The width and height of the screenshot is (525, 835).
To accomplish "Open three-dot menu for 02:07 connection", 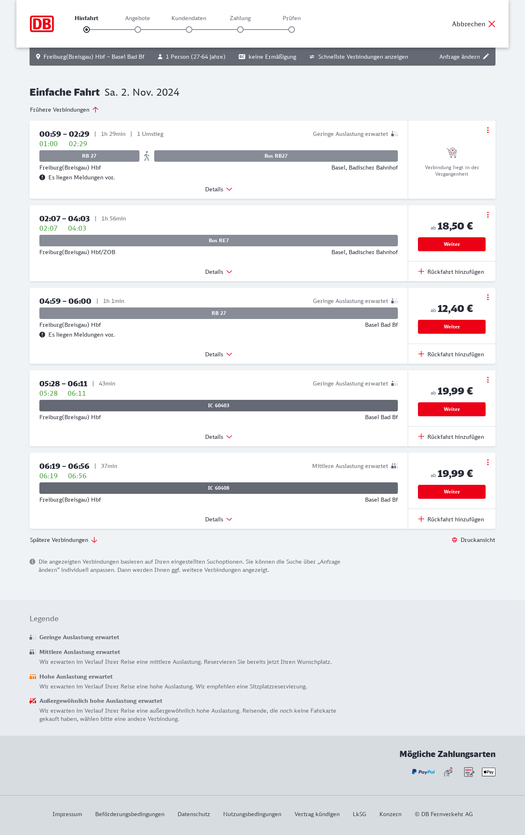I will 488,215.
